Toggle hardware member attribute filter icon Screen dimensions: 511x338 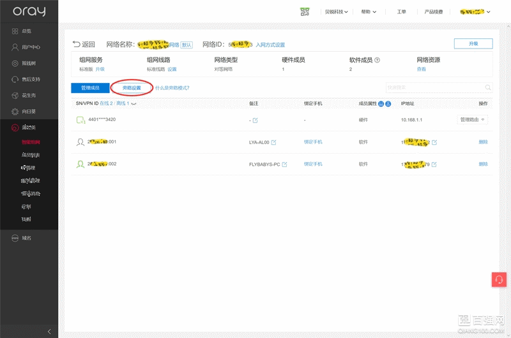pos(381,103)
